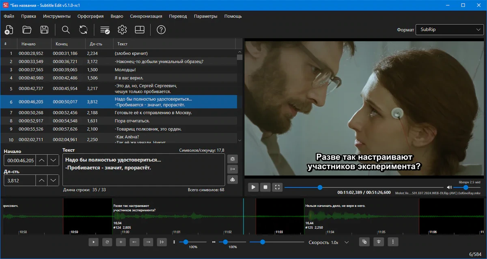This screenshot has height=259, width=487.
Task: Click the robot auto-translate icon
Action: point(233,179)
